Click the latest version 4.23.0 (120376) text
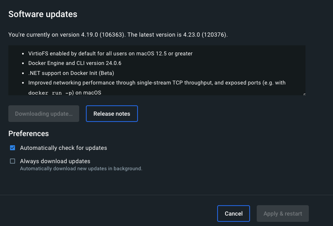Screen dimensions: 333x226 (x=200, y=35)
